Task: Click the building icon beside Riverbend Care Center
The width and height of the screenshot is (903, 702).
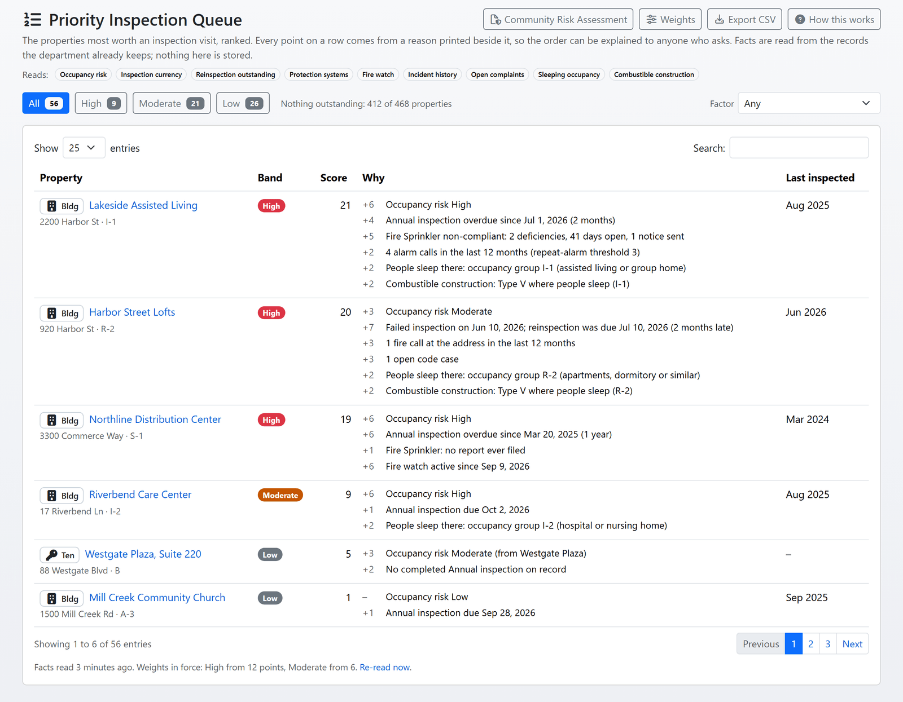Action: coord(52,496)
